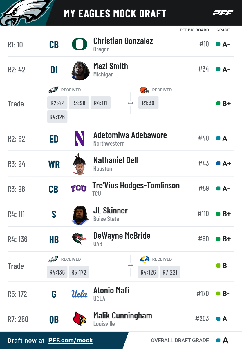Click the Louisville Cardinals logo
Image resolution: width=242 pixels, height=349 pixels.
(80, 319)
